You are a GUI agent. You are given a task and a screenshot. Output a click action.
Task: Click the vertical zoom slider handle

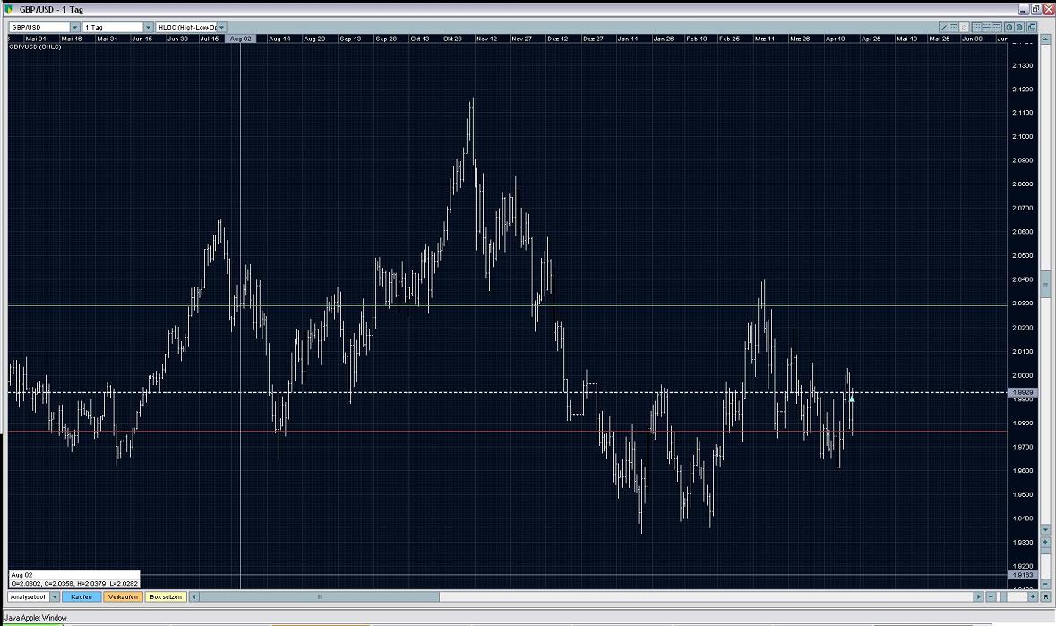1045,551
